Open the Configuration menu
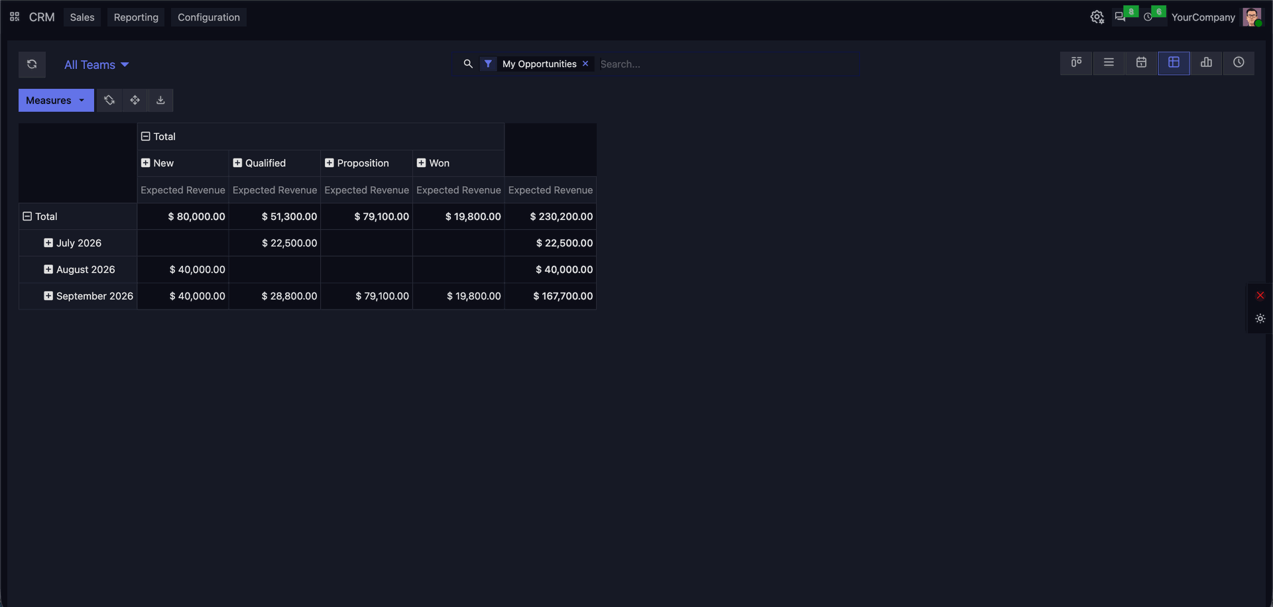Image resolution: width=1273 pixels, height=607 pixels. (x=209, y=17)
